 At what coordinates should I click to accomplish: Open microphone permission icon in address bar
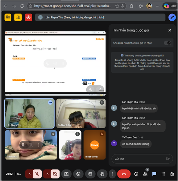tap(123, 6)
